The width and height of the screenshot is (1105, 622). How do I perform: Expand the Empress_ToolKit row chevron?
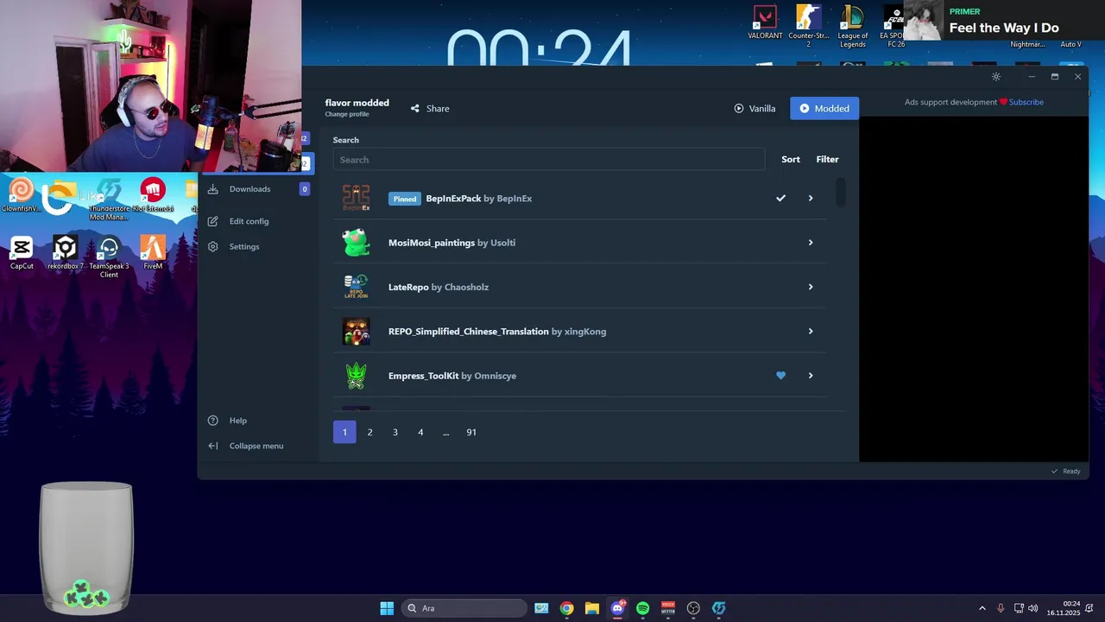811,376
